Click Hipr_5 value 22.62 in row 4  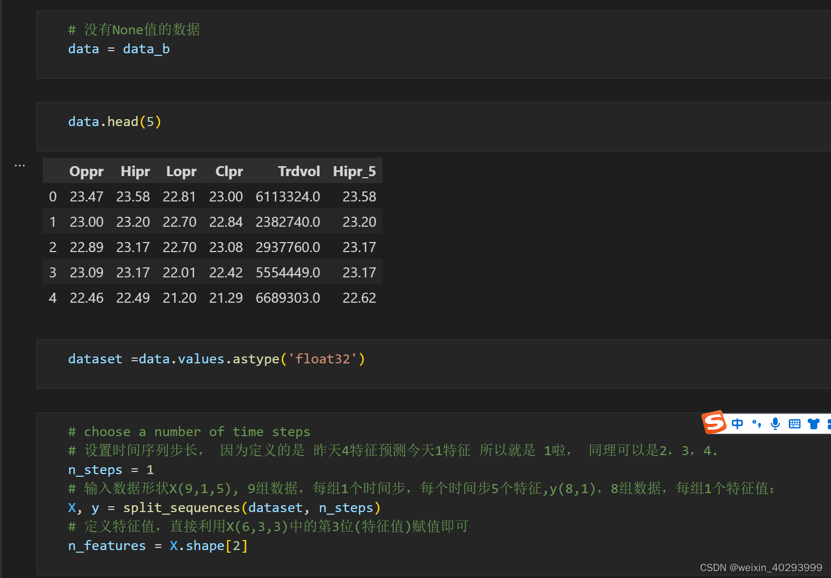click(359, 298)
